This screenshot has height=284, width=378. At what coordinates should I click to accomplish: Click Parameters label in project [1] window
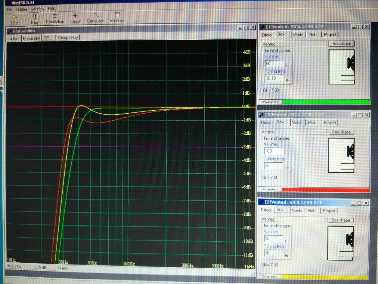pos(270,102)
